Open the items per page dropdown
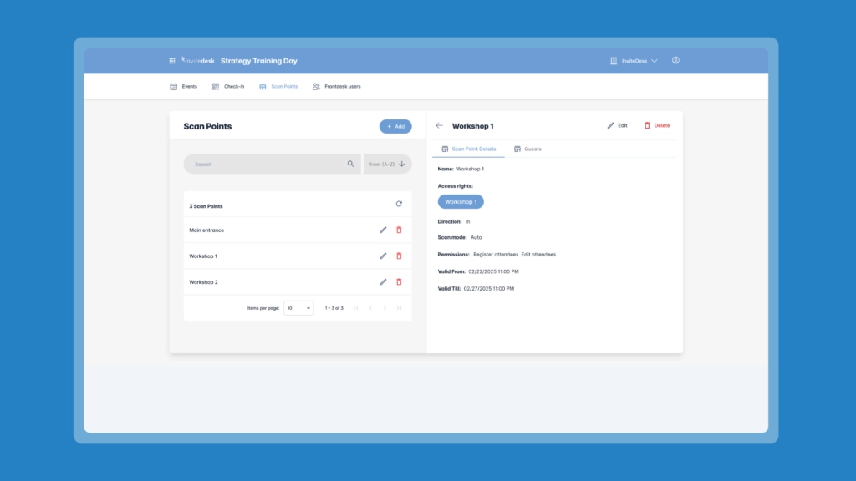856x481 pixels. (x=298, y=308)
